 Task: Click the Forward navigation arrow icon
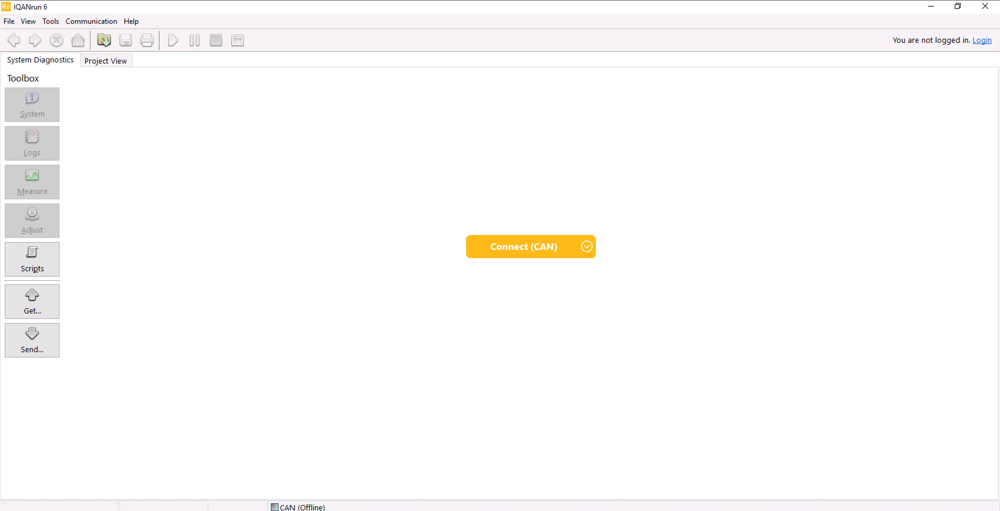point(35,40)
